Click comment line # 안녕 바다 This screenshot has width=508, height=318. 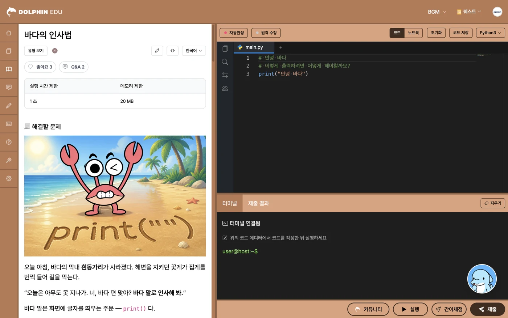pos(272,58)
